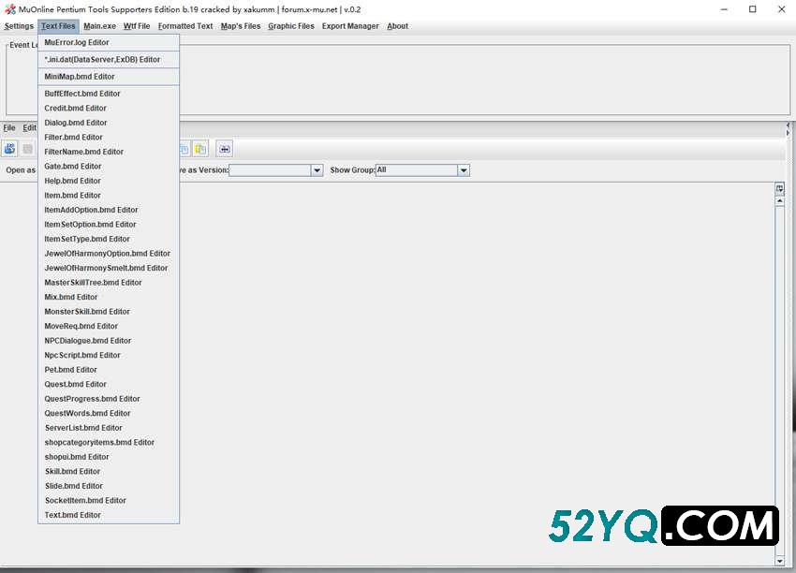Select JewelOfHarmonyOption.bmd Editor

coord(109,253)
